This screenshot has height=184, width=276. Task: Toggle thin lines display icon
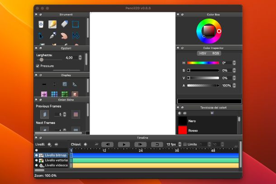[x=65, y=84]
